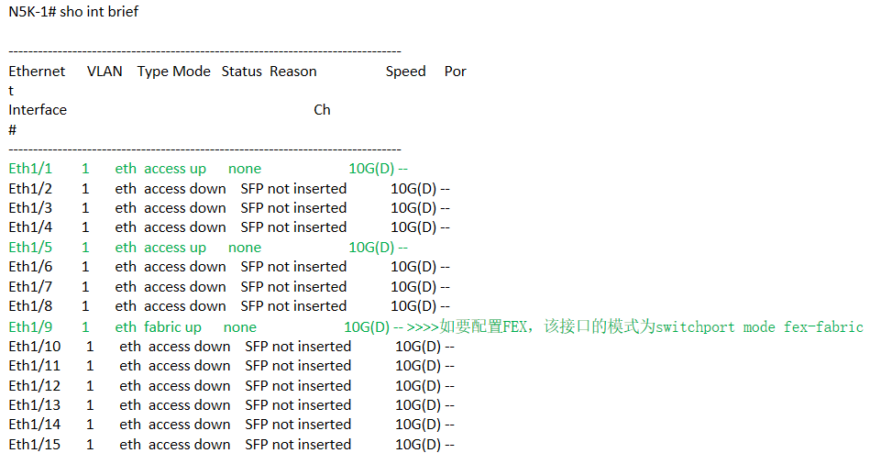Click 'Eth1/4' interface name
Image resolution: width=870 pixels, height=453 pixels.
point(30,227)
